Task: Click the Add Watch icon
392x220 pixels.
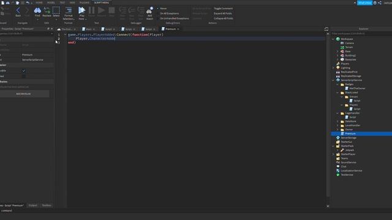Action: click(149, 10)
